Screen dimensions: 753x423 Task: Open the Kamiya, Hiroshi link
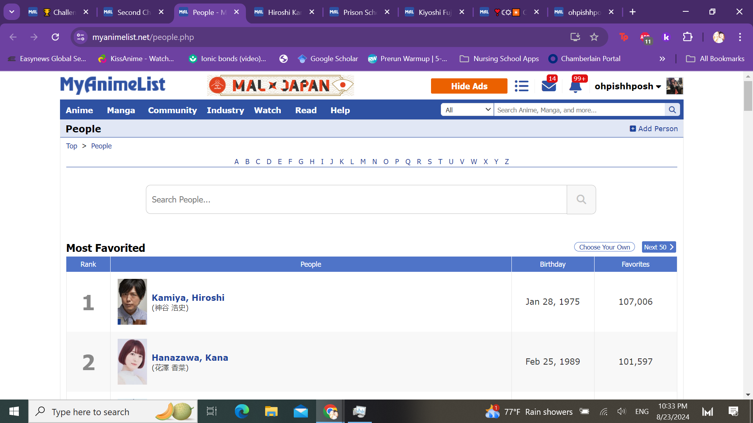point(188,298)
